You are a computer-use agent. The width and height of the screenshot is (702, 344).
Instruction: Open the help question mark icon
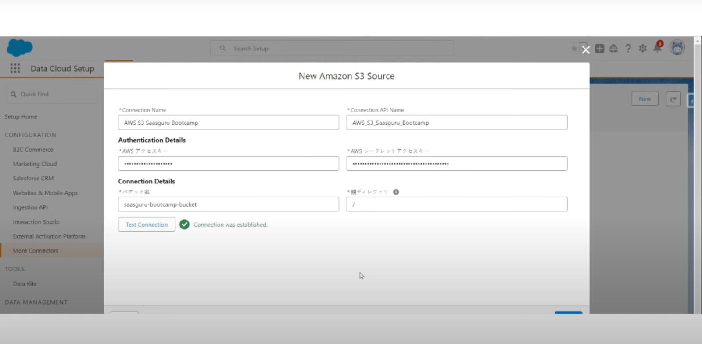point(628,49)
